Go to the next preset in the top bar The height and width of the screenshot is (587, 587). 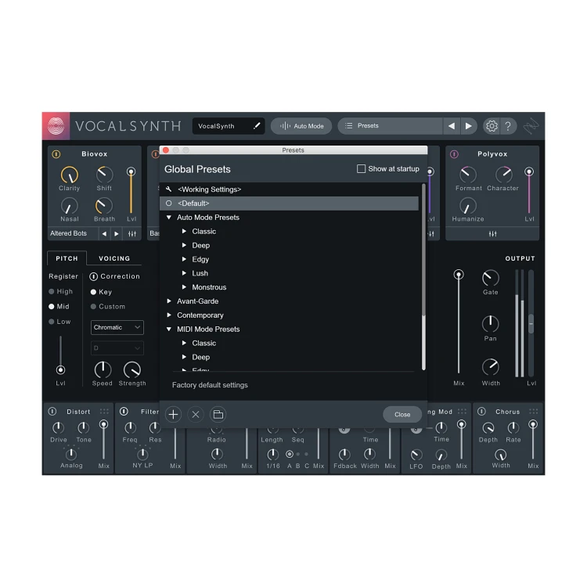click(x=468, y=126)
